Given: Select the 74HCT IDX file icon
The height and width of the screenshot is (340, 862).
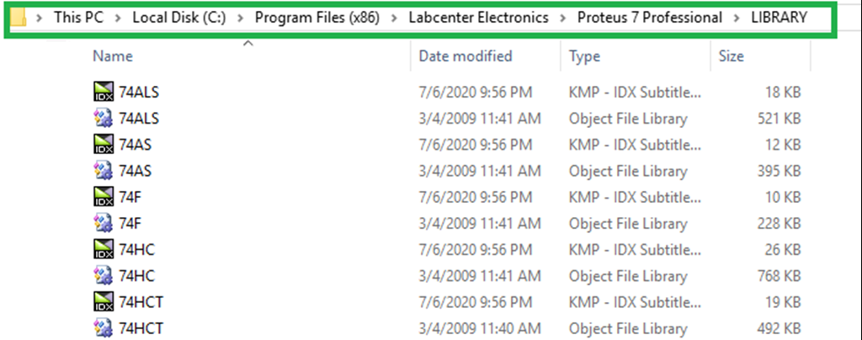Looking at the screenshot, I should [x=103, y=302].
